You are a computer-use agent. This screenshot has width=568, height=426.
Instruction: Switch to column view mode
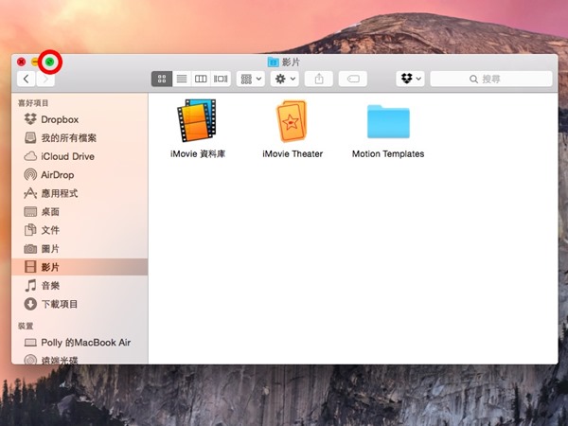[201, 80]
